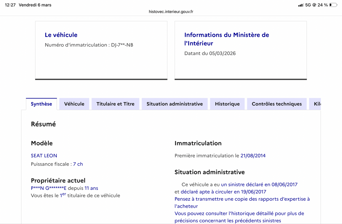Tap the 12:27 clock in status bar
342x224 pixels.
[x=10, y=5]
